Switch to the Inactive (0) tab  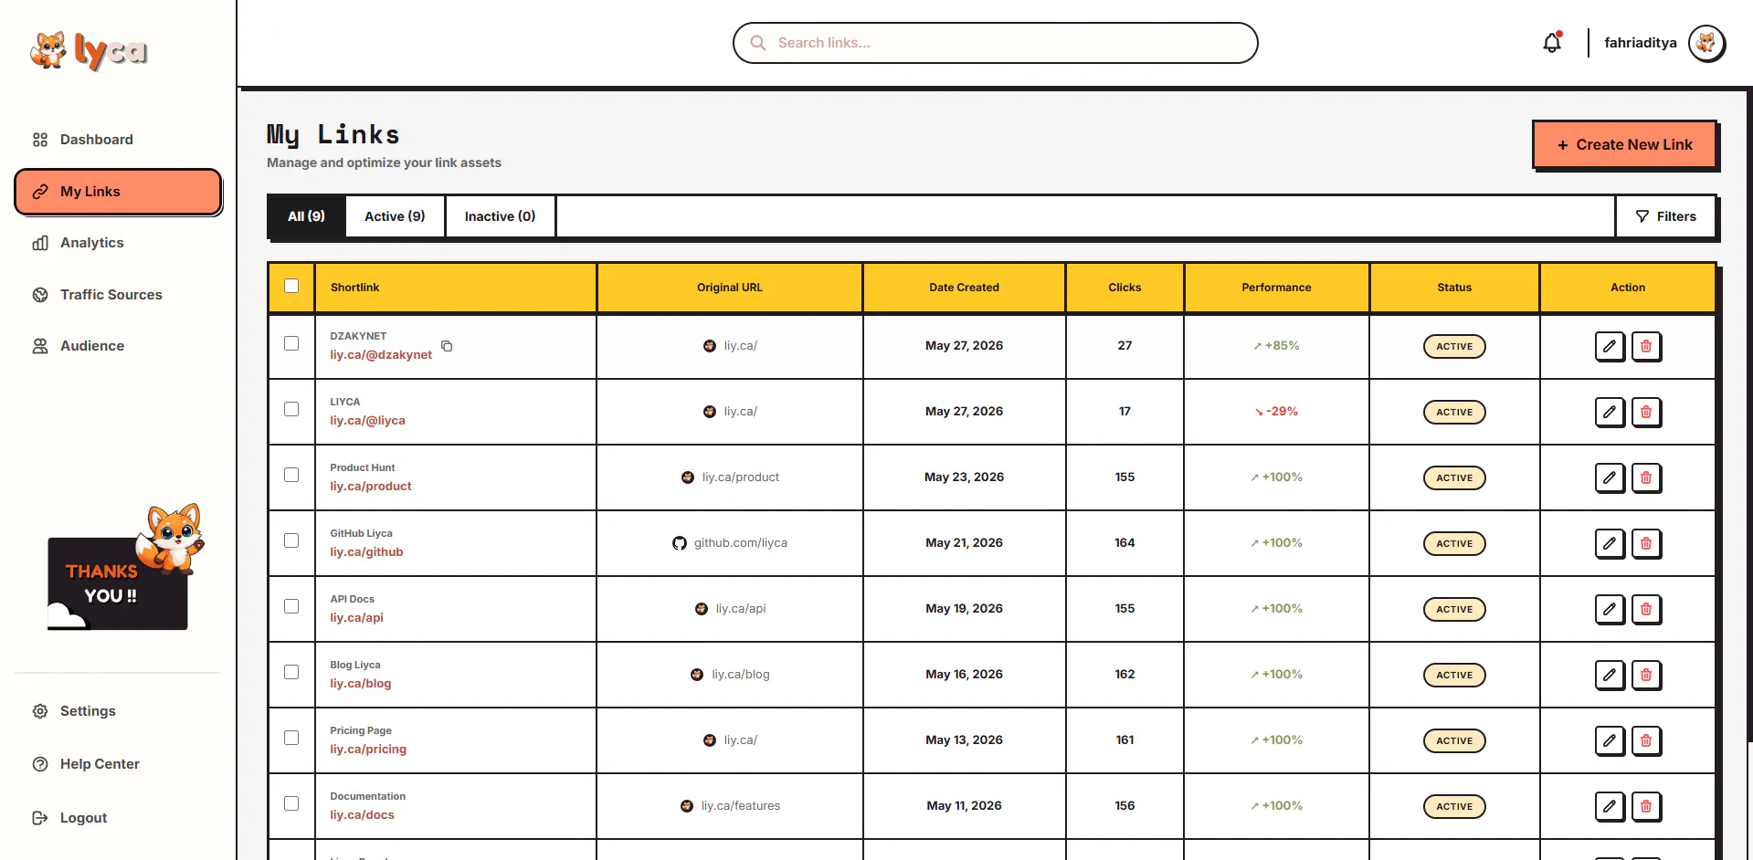pos(500,216)
